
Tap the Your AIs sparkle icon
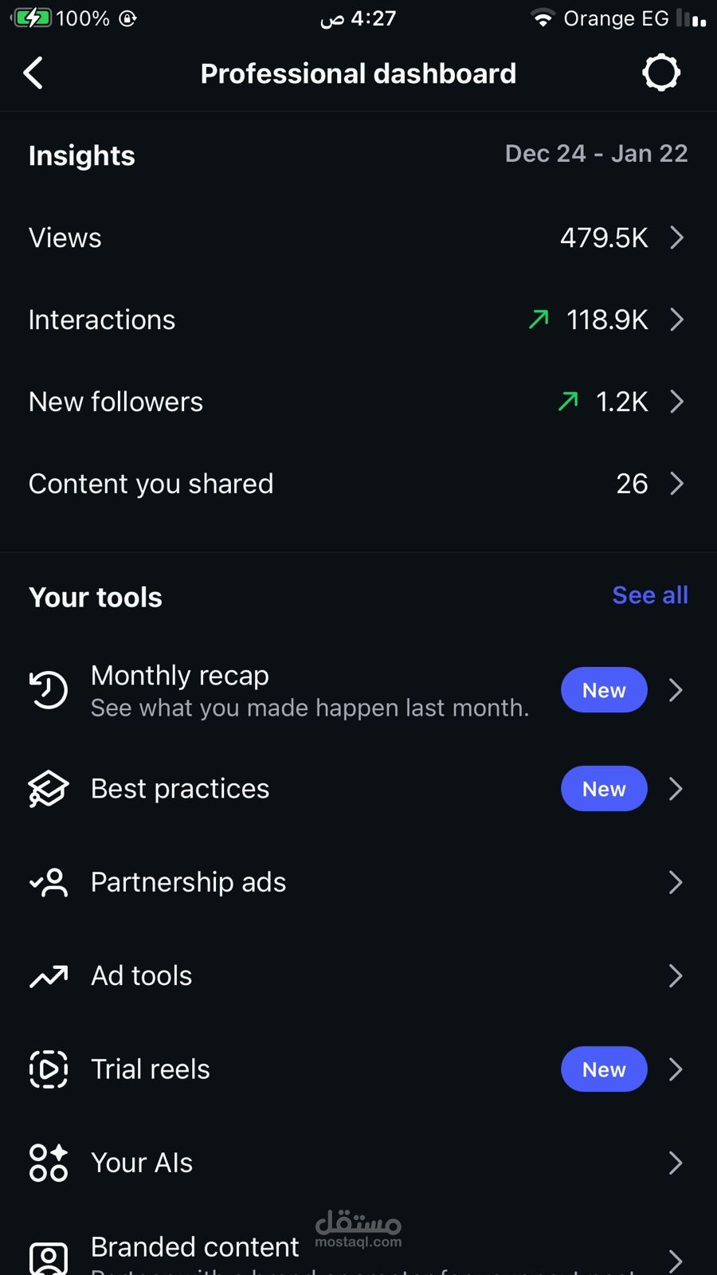pyautogui.click(x=49, y=1163)
